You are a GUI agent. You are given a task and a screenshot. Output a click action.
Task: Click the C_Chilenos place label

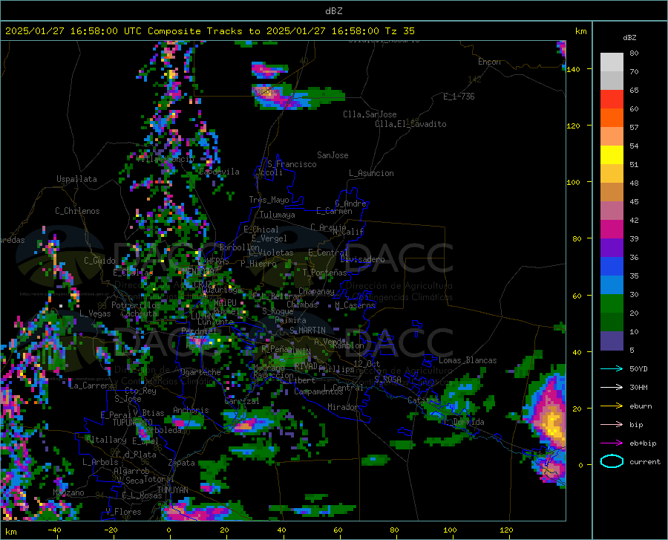[77, 211]
